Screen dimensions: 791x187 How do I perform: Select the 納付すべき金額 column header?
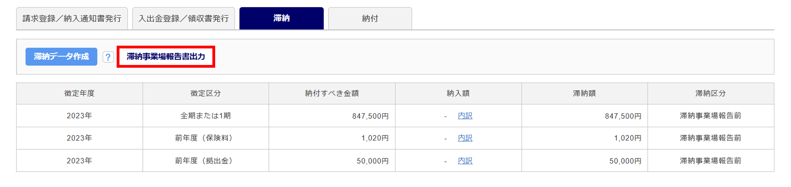tap(332, 93)
